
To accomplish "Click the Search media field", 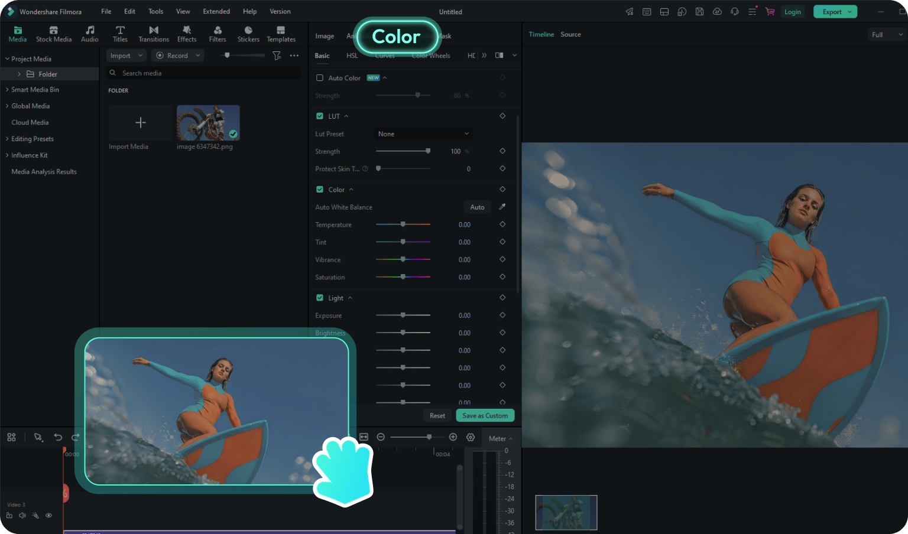I will pos(204,73).
